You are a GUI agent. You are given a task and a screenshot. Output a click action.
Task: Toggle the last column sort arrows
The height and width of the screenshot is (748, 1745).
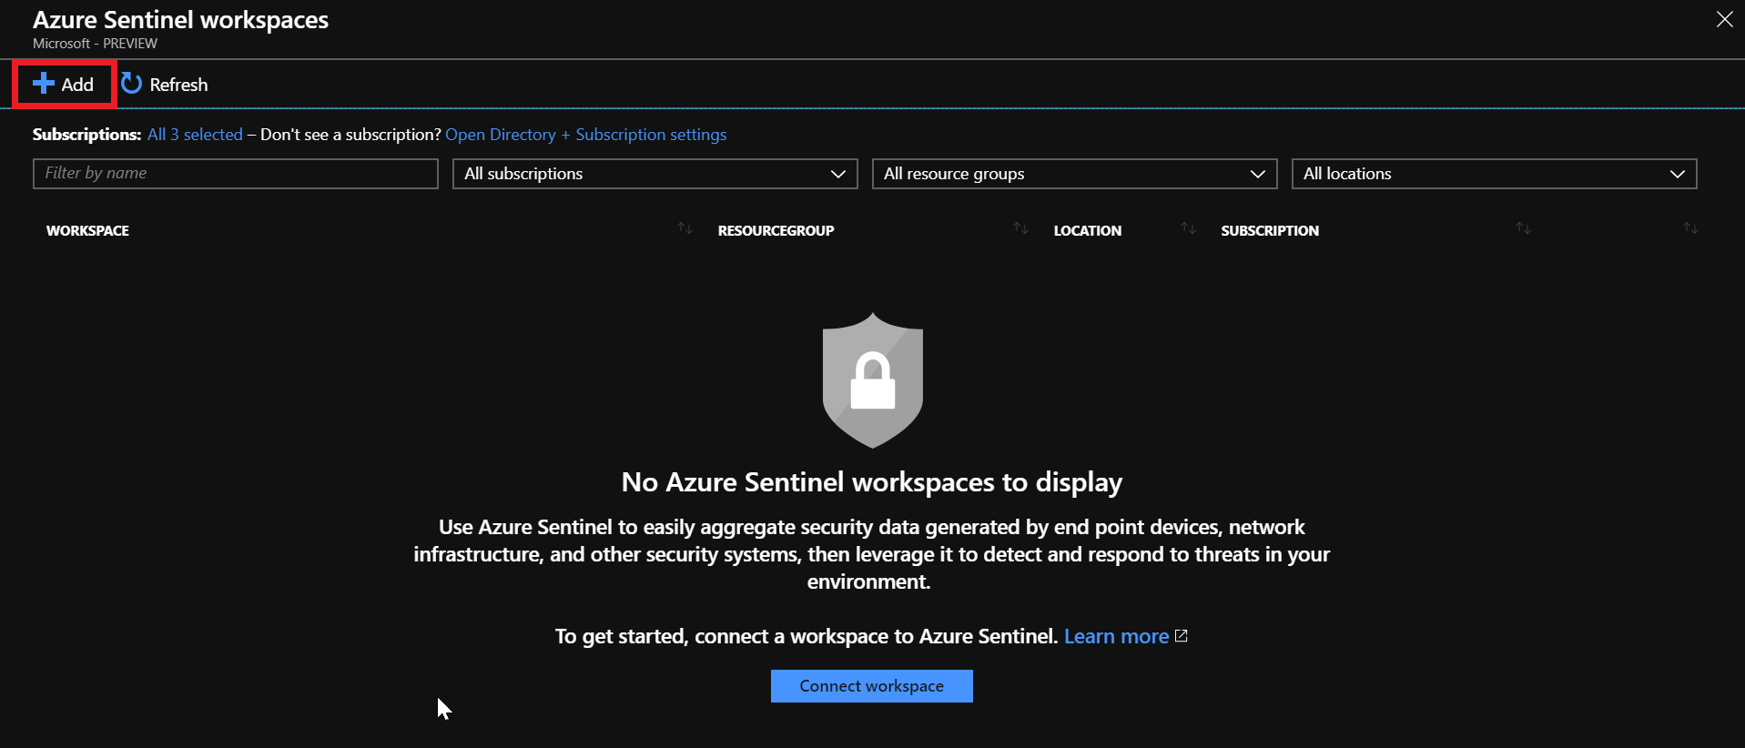point(1690,228)
